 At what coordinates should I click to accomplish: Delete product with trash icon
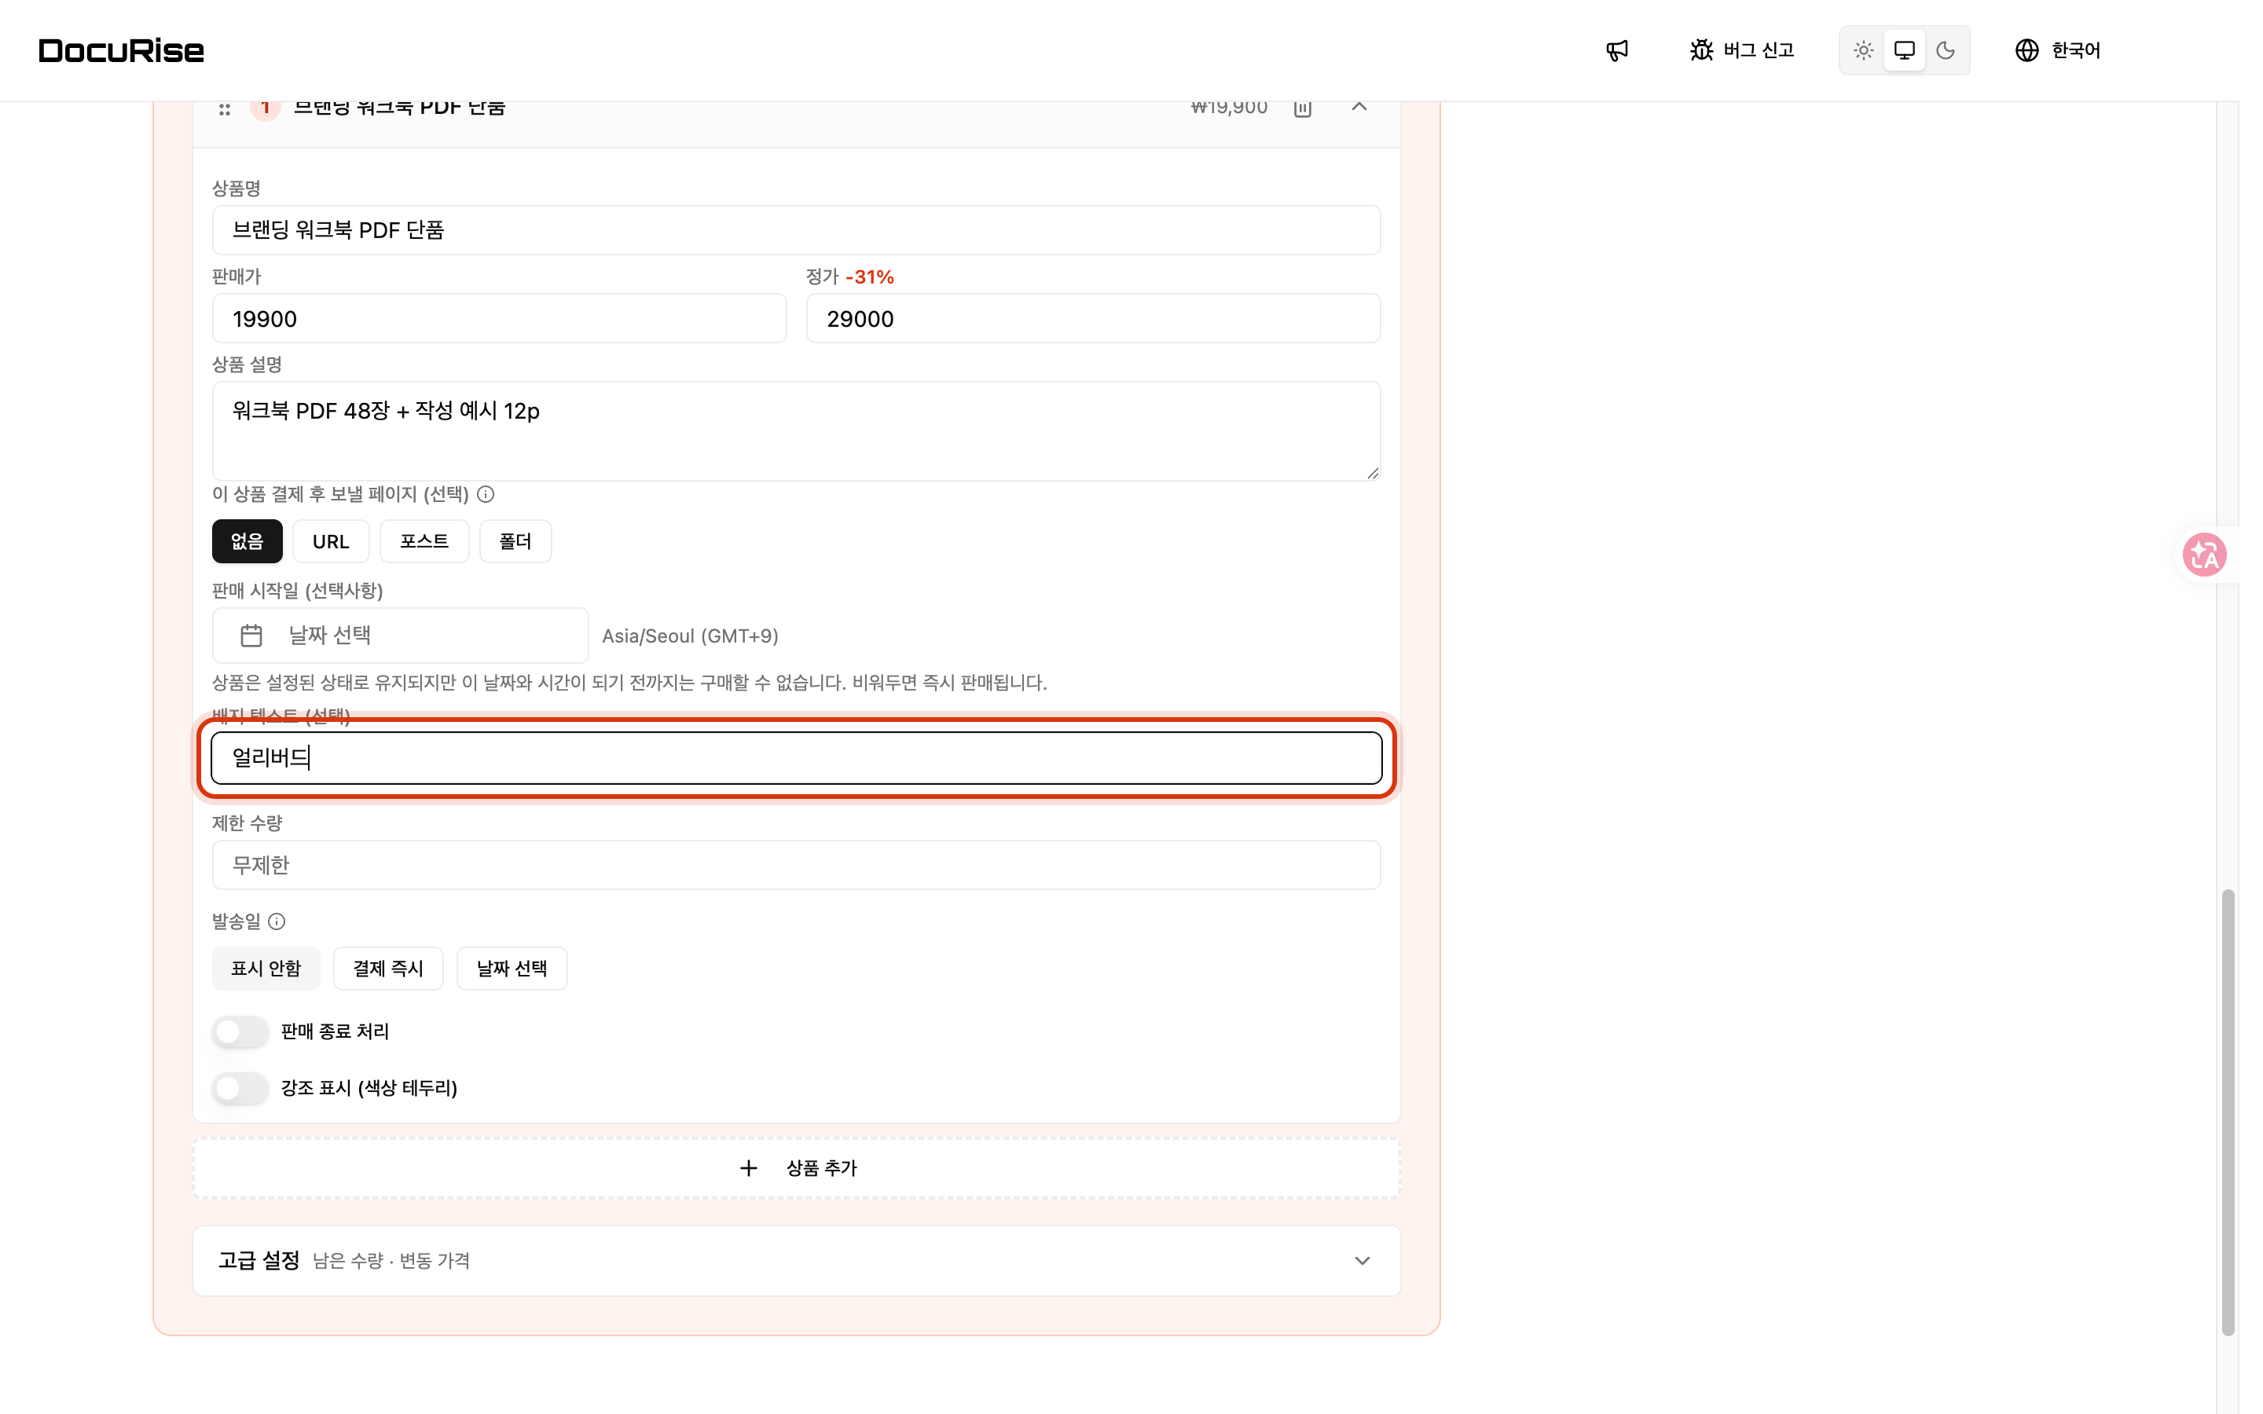1303,108
